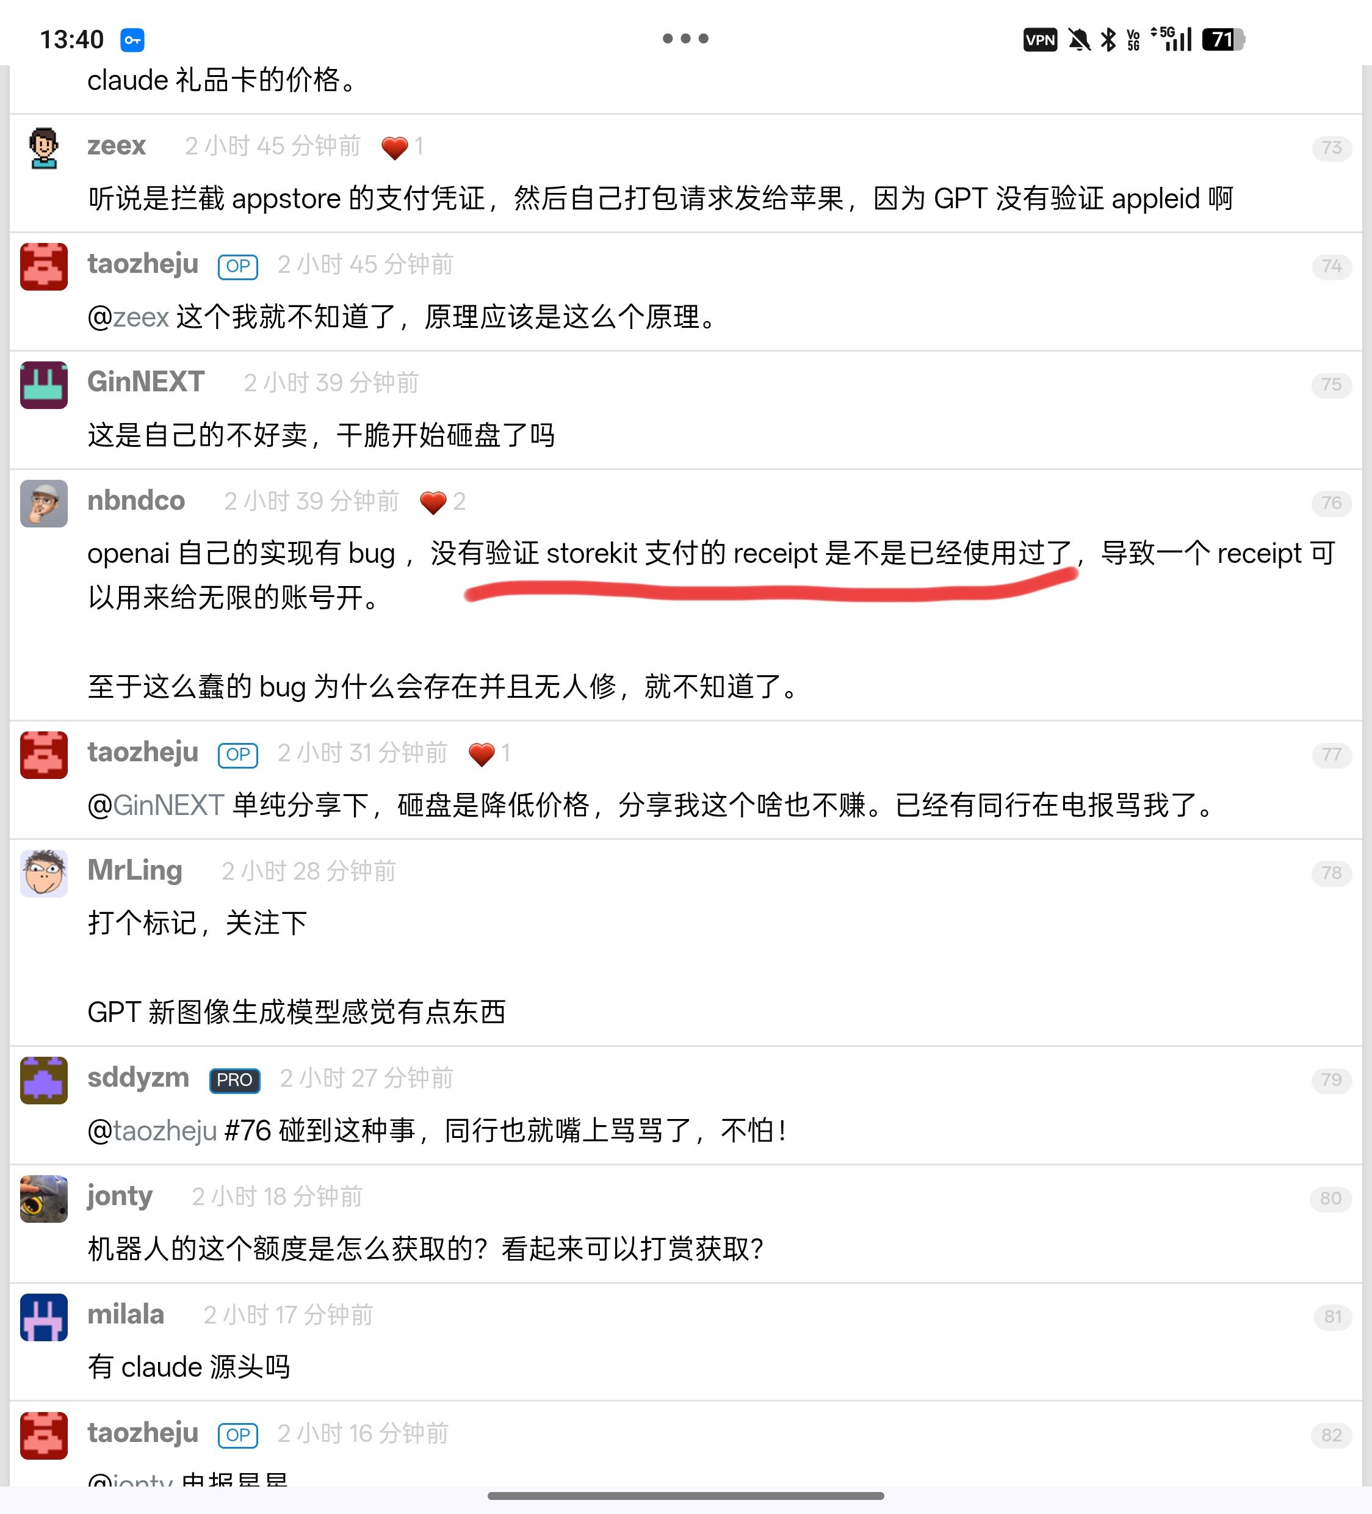Tap milala's blue avatar icon
Viewport: 1372px width, 1514px height.
43,1317
